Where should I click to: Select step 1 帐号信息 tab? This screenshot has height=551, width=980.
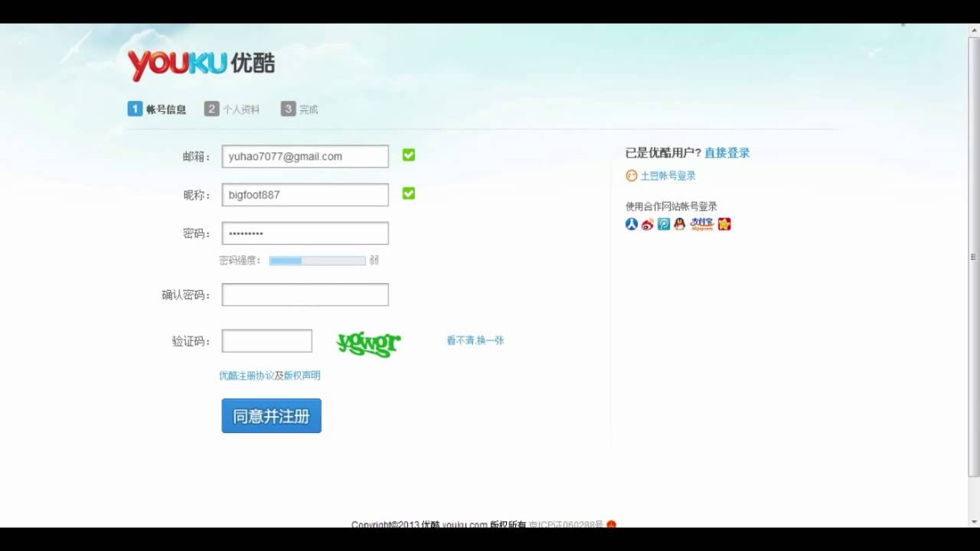157,109
